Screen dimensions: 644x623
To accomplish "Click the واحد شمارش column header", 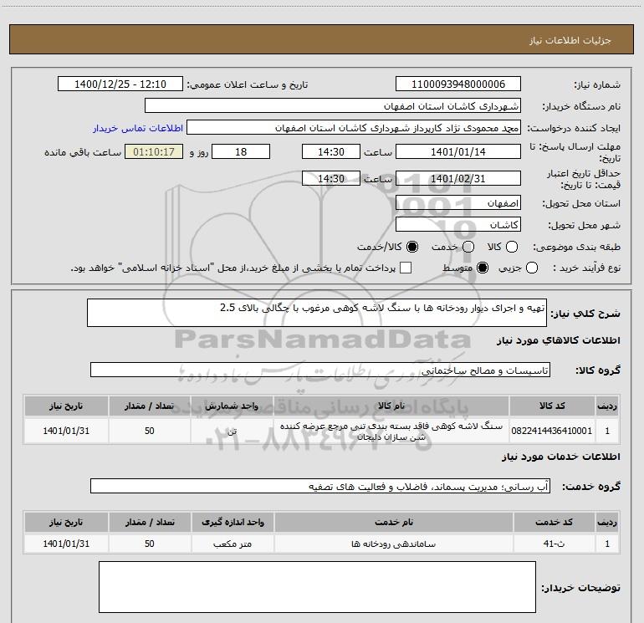I will 232,406.
